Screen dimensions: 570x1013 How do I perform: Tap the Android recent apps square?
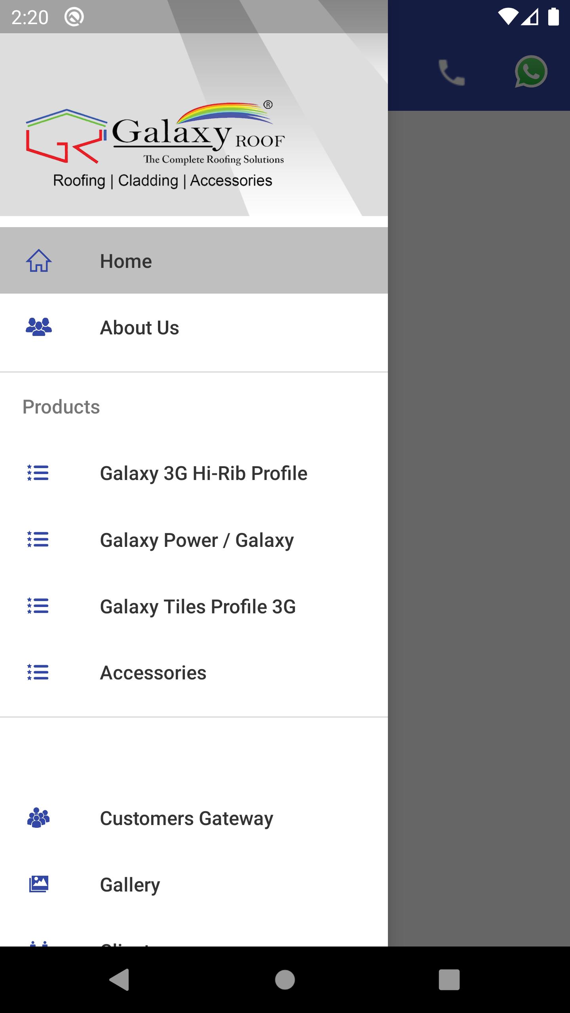449,980
